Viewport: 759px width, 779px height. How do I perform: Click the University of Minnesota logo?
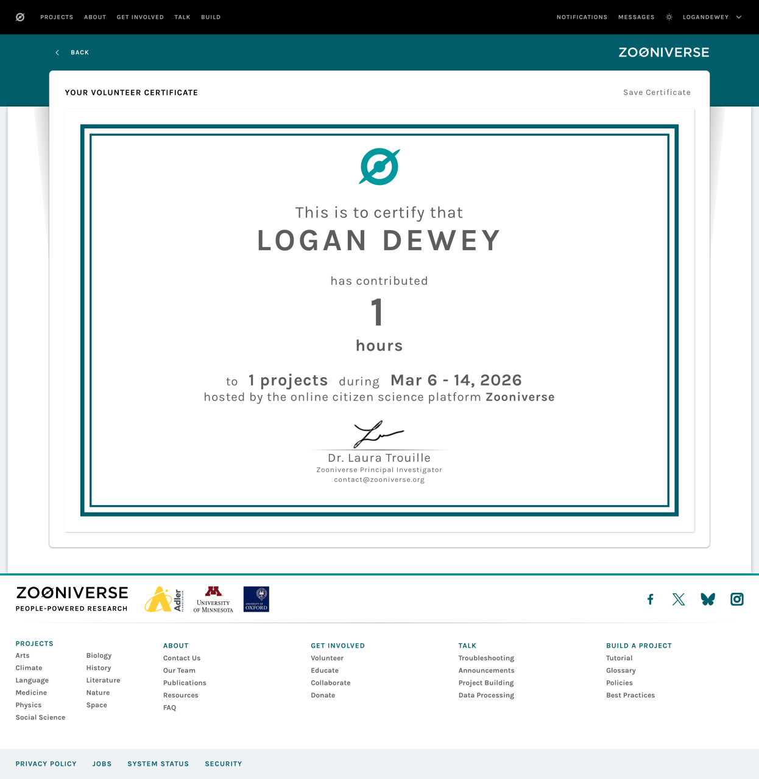coord(213,599)
